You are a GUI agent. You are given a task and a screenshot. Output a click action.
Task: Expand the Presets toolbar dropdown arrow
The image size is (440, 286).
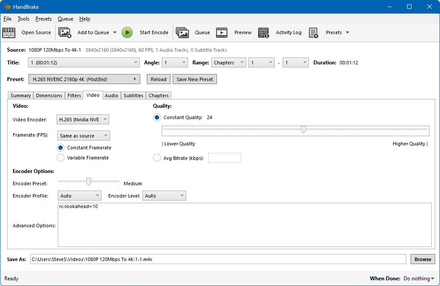(348, 32)
